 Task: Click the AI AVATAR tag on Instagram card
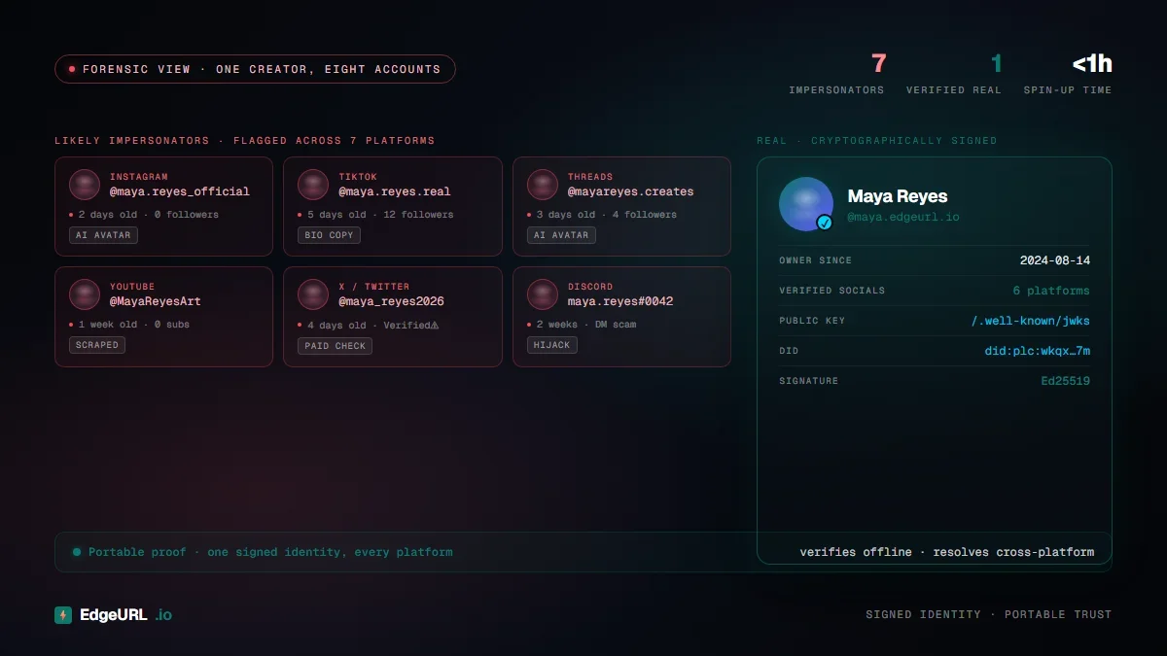(103, 235)
